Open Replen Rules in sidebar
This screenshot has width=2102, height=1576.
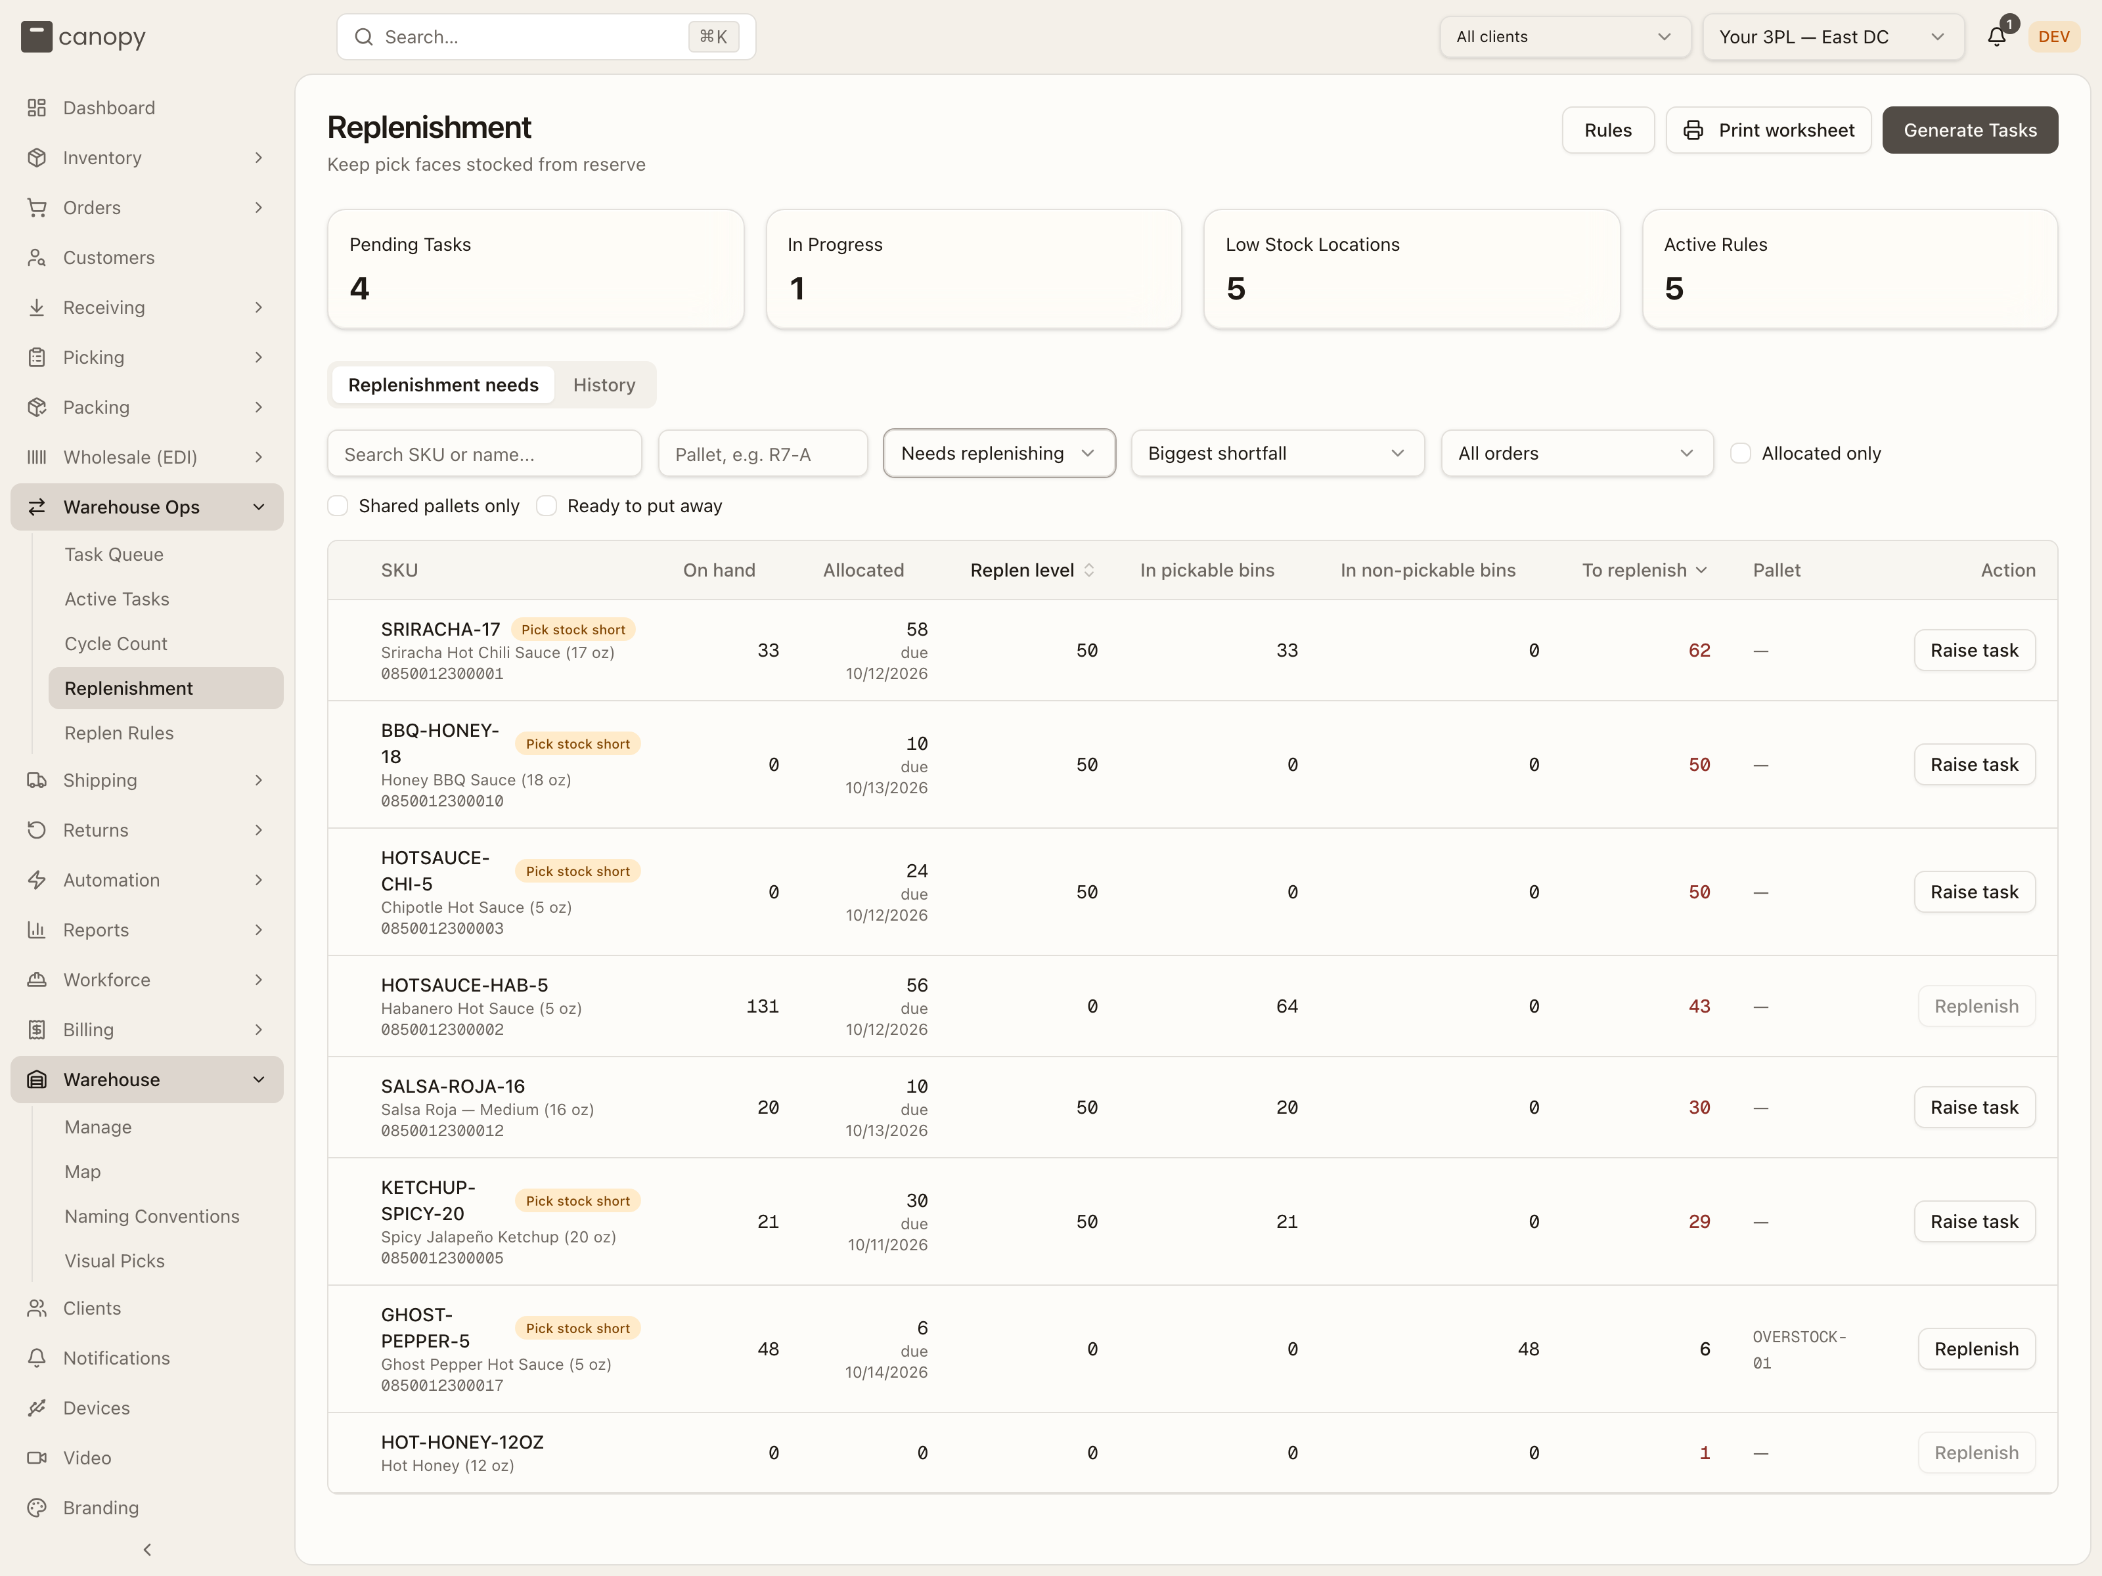tap(119, 732)
